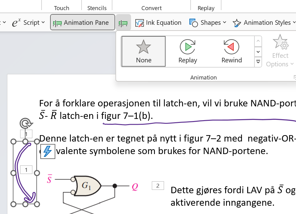Select animation tag 1 on ink arrow
Image resolution: width=296 pixels, height=214 pixels.
26,170
